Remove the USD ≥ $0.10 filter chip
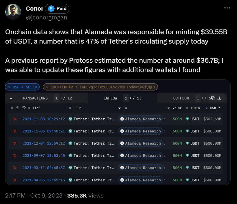This screenshot has width=237, height=204. coord(9,87)
